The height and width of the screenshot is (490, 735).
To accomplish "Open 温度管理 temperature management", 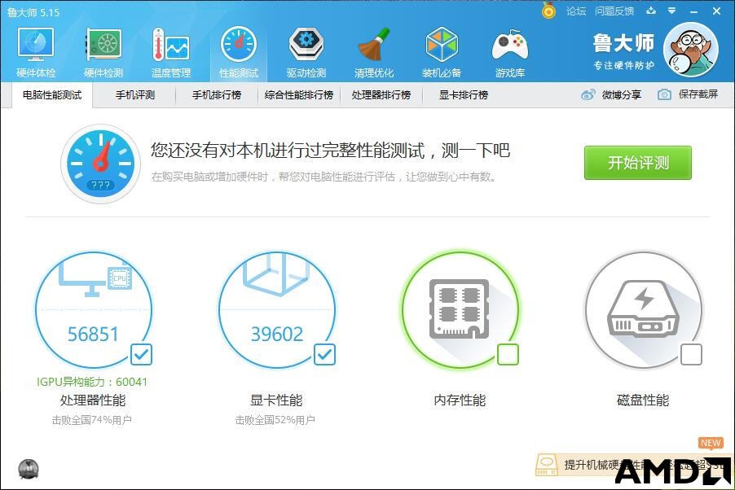I will coord(171,52).
